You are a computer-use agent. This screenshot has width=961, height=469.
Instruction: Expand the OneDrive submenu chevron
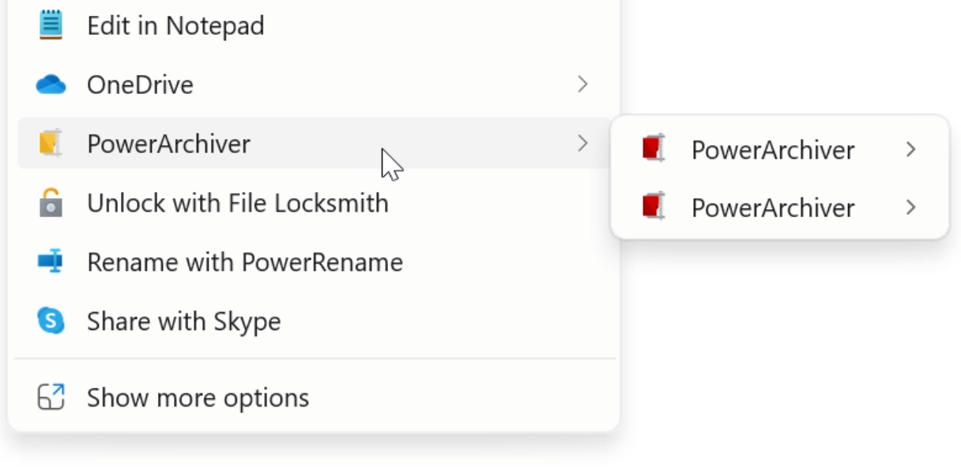click(582, 84)
